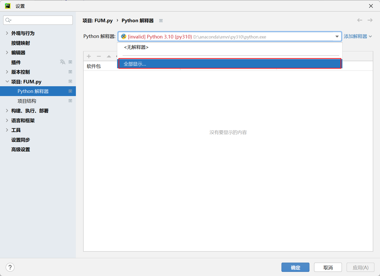
Task: Click project-level marker icon beside 项目: FUM.py
Action: tap(70, 81)
